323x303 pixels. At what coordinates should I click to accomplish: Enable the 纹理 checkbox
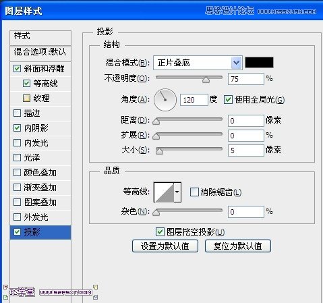(x=26, y=99)
